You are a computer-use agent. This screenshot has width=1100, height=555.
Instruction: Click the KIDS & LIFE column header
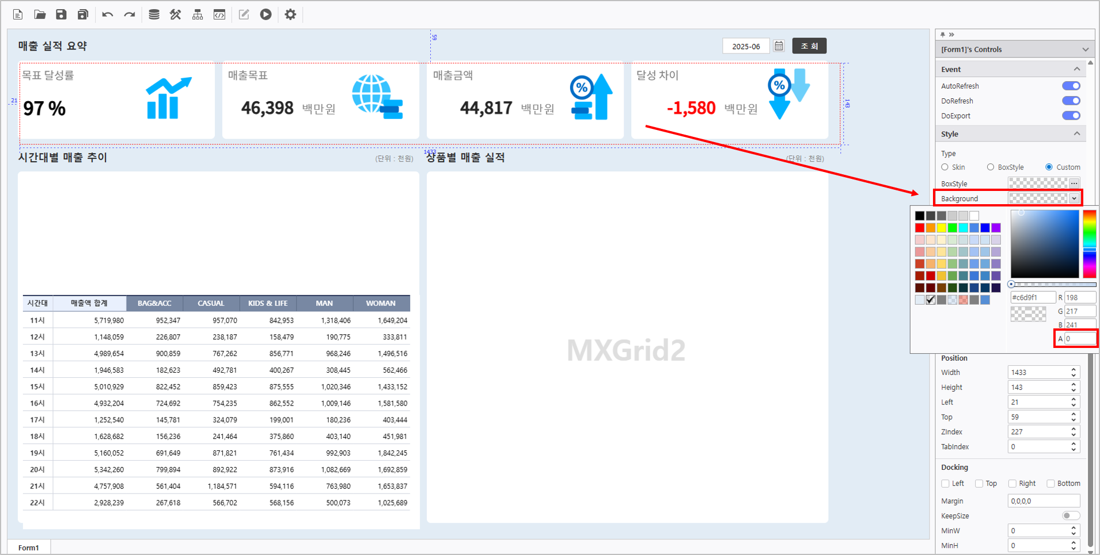[x=268, y=303]
